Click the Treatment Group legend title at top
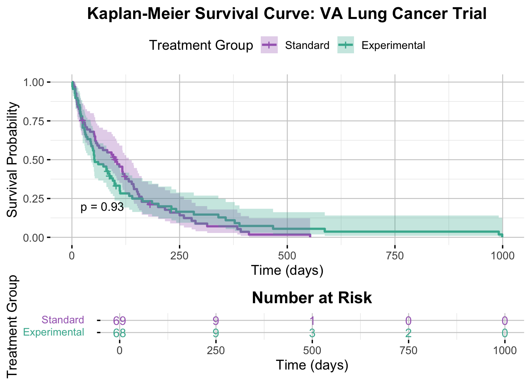The height and width of the screenshot is (379, 531). [x=201, y=45]
